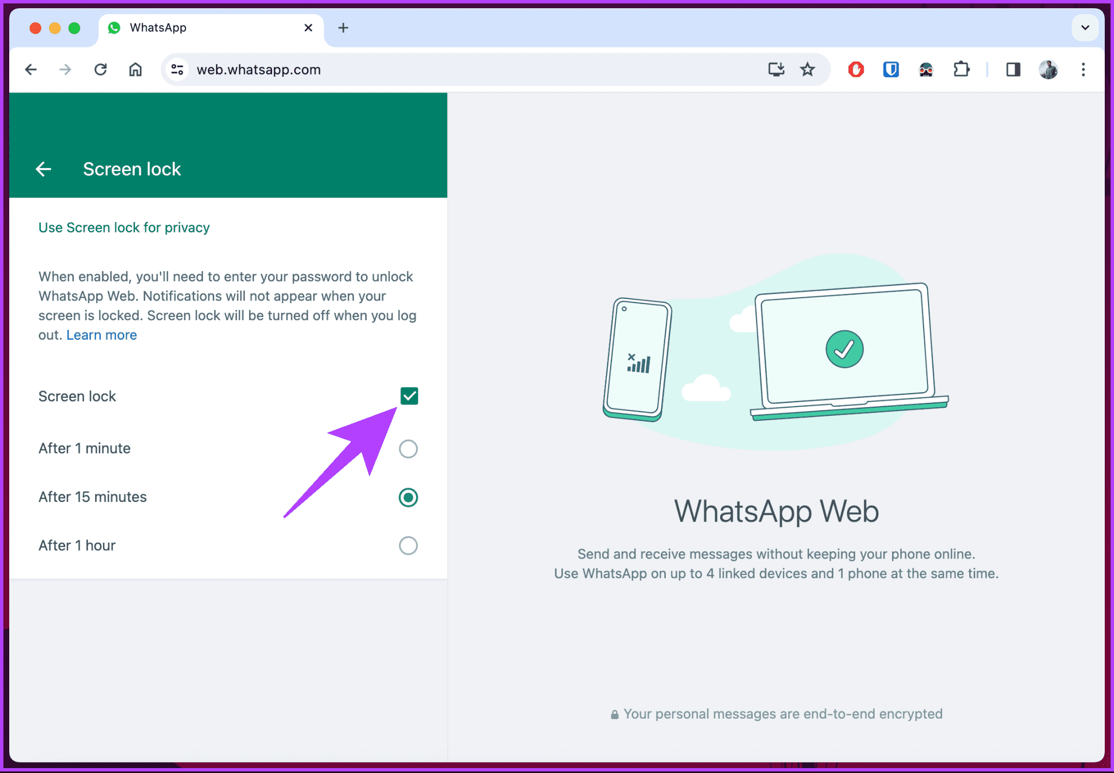Install WhatsApp app via address bar icon

pos(776,70)
